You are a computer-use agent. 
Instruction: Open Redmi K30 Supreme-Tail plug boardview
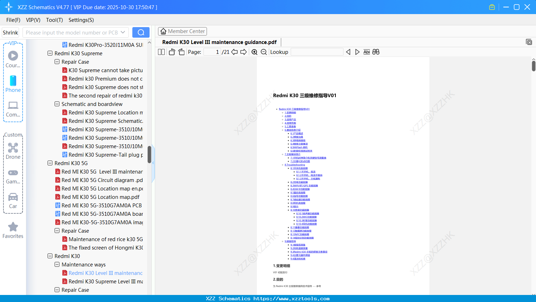point(102,155)
